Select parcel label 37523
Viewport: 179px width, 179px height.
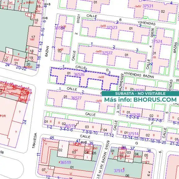point(112,27)
